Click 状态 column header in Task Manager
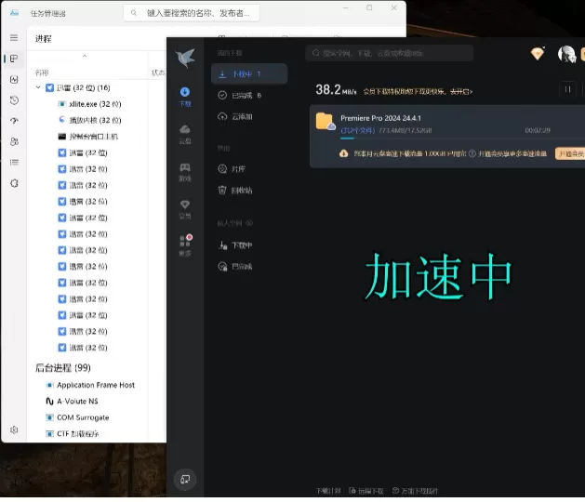 coord(158,73)
